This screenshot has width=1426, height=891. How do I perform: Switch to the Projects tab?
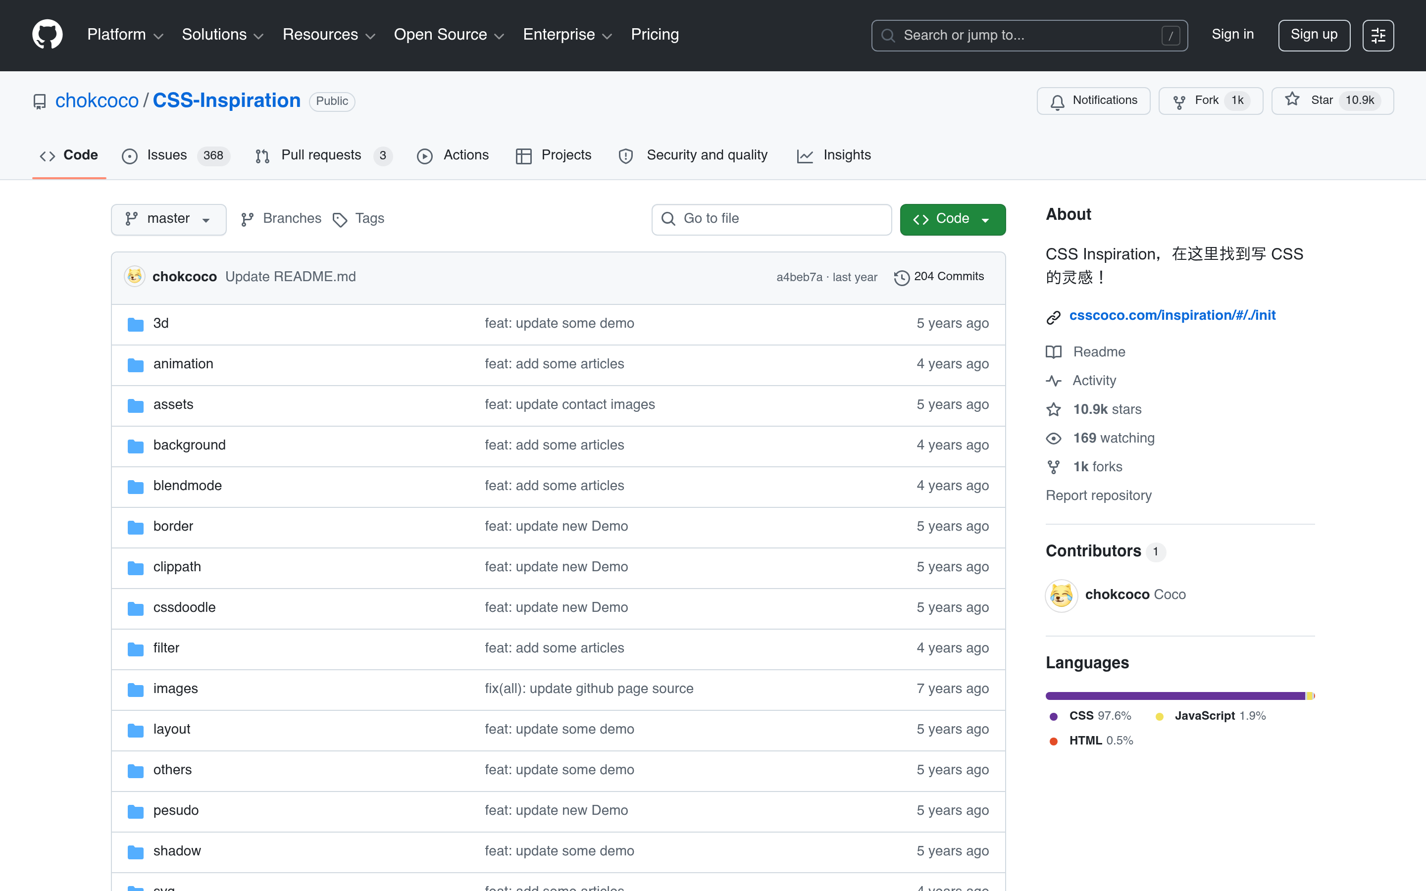[553, 155]
